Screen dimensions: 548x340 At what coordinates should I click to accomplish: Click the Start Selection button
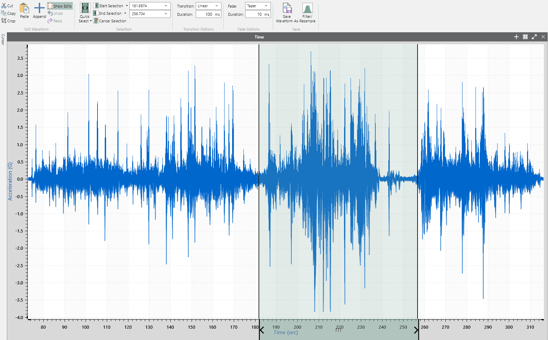pyautogui.click(x=109, y=6)
